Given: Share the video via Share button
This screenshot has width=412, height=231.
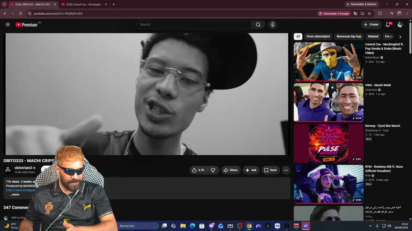Looking at the screenshot, I should click(x=230, y=170).
